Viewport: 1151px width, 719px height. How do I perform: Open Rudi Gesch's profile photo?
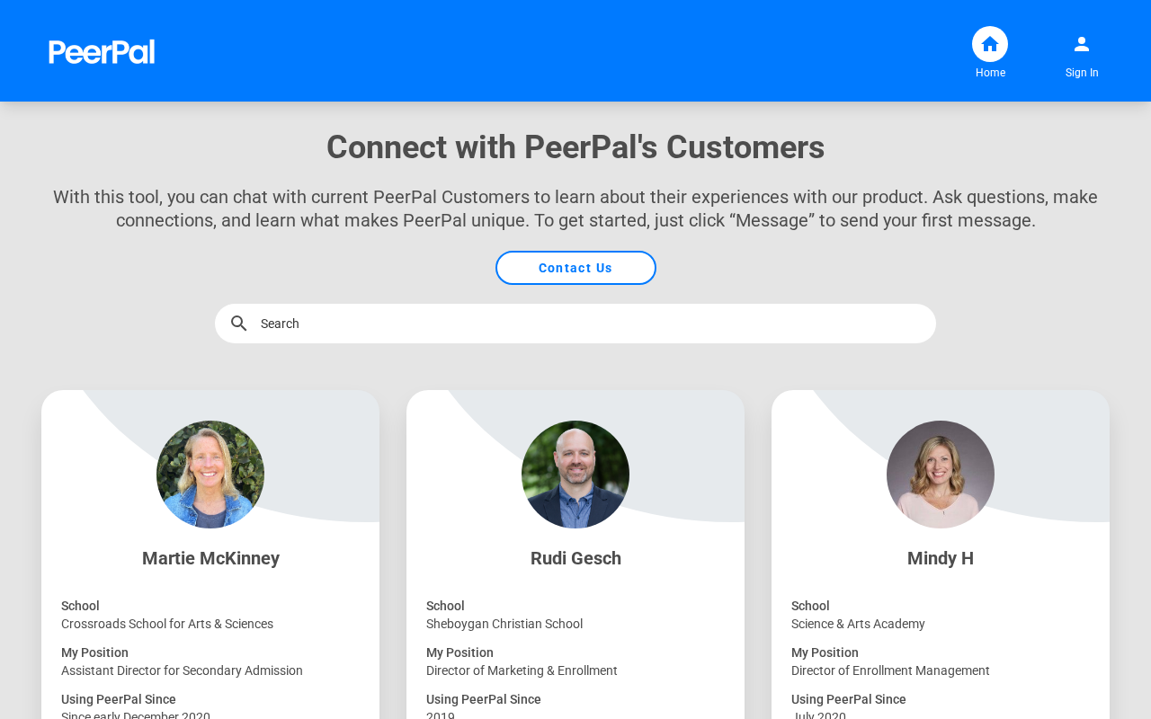[575, 475]
